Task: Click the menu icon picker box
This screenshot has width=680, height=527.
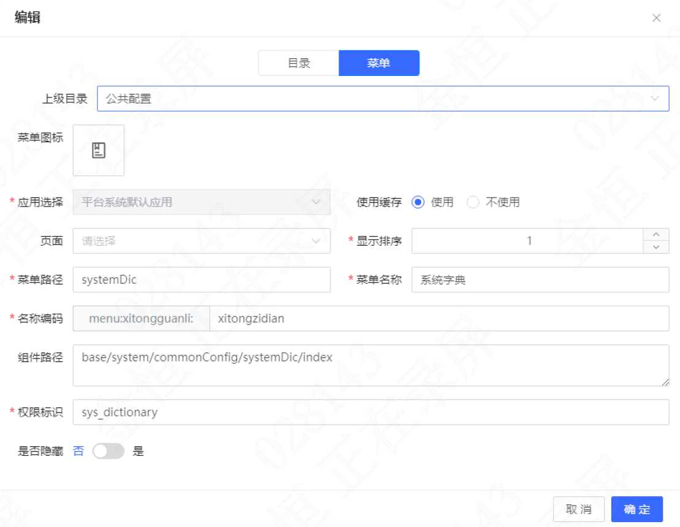Action: pyautogui.click(x=99, y=150)
